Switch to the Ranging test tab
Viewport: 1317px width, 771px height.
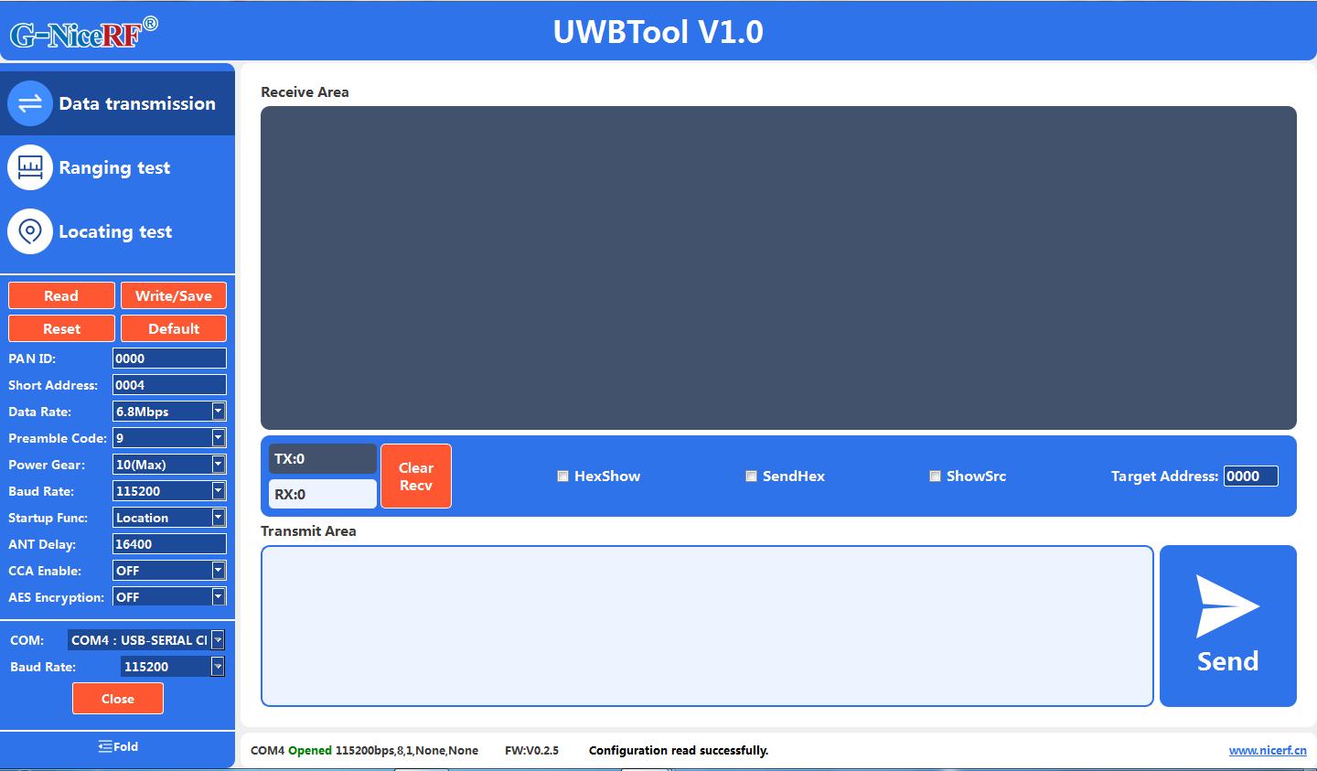[117, 167]
